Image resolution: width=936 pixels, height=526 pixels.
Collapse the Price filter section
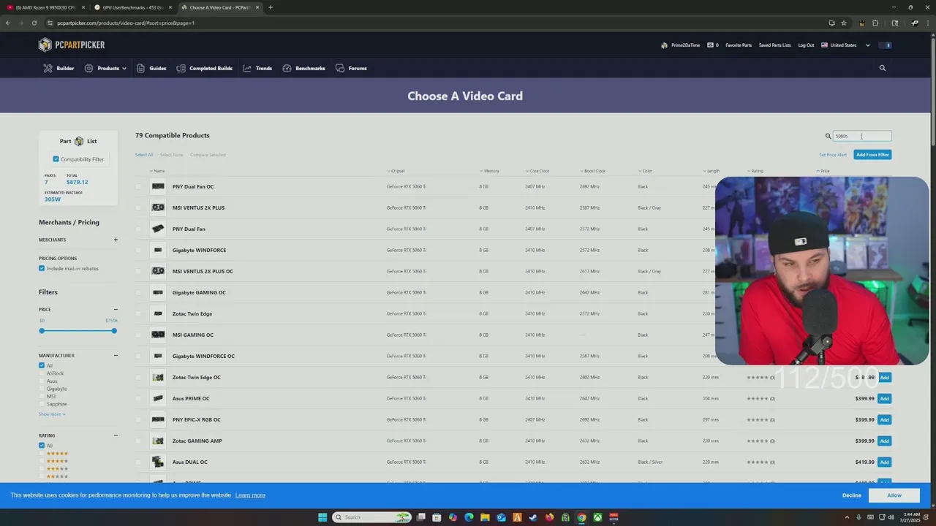[116, 310]
